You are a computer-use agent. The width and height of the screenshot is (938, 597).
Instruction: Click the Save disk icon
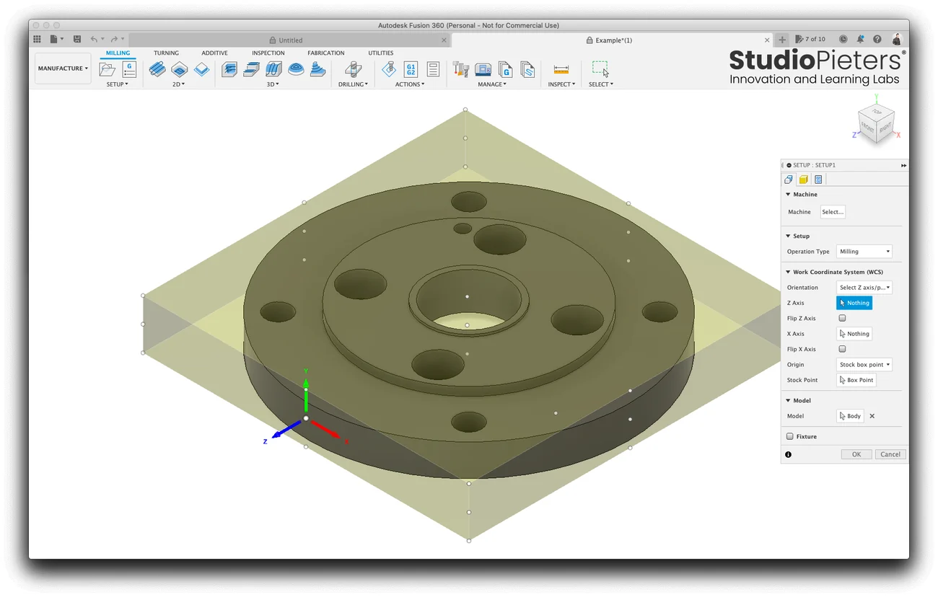coord(77,39)
